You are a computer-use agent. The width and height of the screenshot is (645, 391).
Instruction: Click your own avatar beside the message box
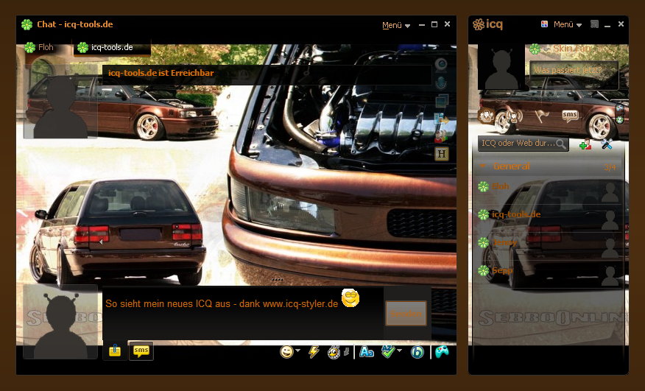(60, 322)
